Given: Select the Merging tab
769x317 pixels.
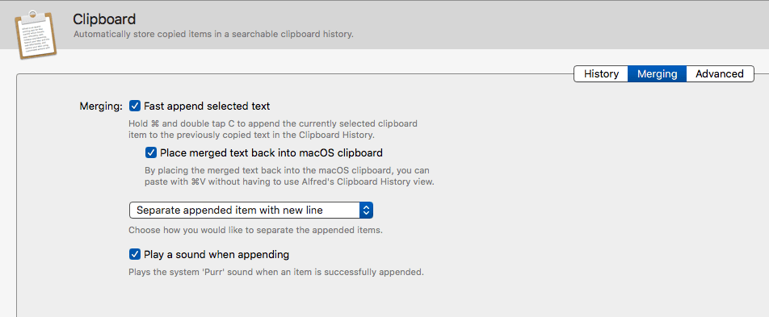Looking at the screenshot, I should pos(658,74).
